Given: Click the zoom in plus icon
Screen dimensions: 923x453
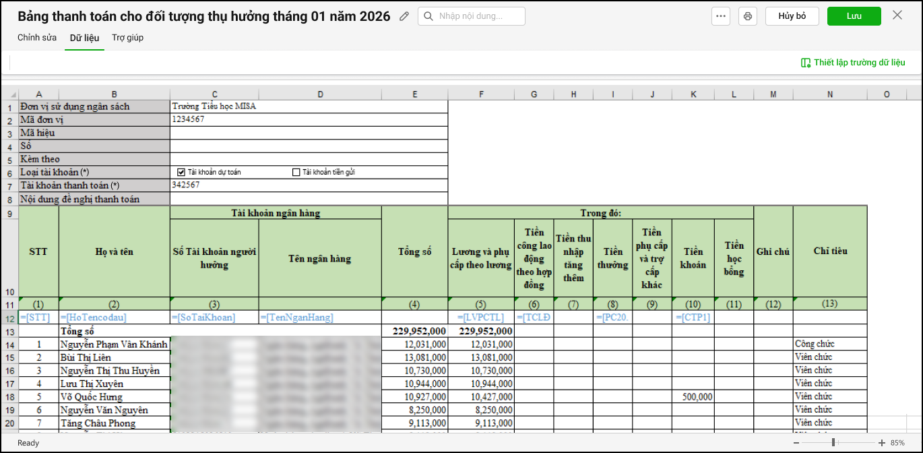Looking at the screenshot, I should coord(881,443).
